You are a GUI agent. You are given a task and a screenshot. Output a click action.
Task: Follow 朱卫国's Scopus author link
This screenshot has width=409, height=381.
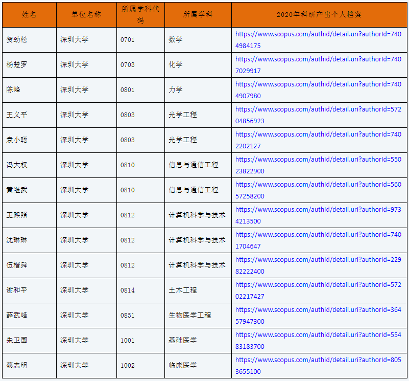(318, 335)
